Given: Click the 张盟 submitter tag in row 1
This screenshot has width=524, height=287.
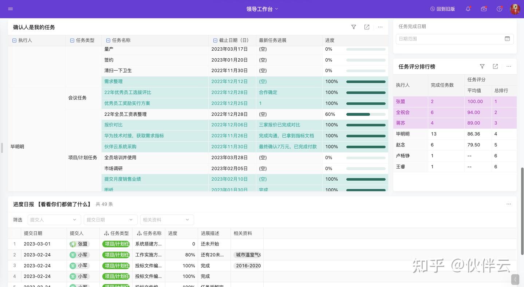Looking at the screenshot, I should [79, 244].
